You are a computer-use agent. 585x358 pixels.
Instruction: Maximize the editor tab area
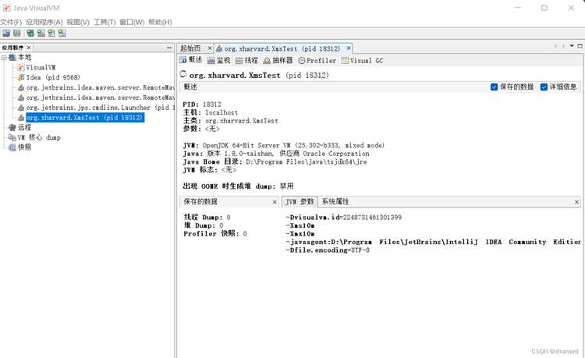580,46
